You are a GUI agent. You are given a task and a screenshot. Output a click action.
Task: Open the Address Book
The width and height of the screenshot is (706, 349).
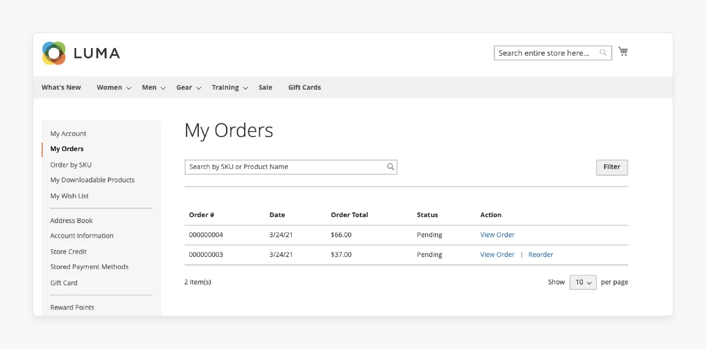71,221
